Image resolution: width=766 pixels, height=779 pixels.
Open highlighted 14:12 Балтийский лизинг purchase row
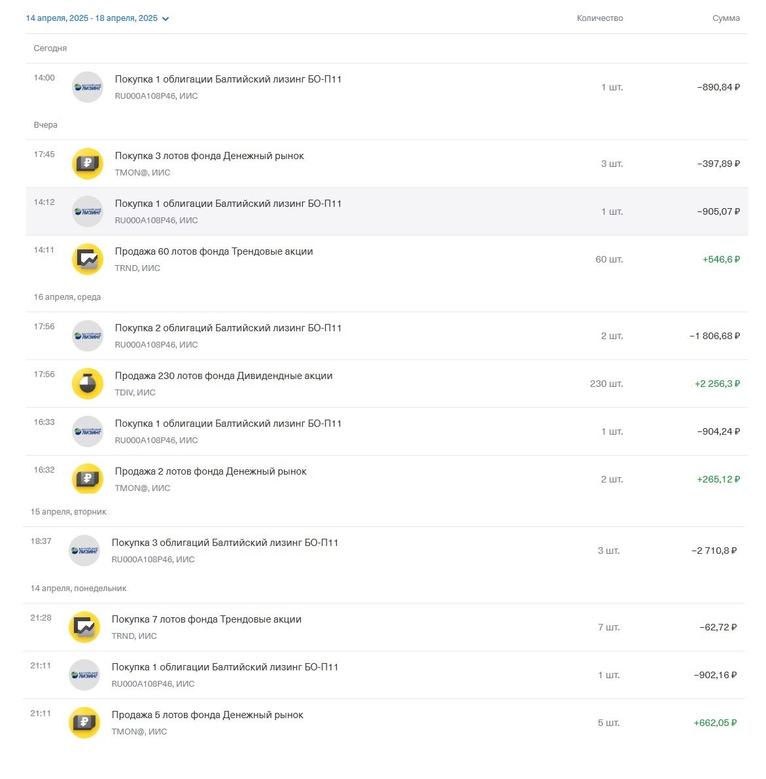point(387,211)
